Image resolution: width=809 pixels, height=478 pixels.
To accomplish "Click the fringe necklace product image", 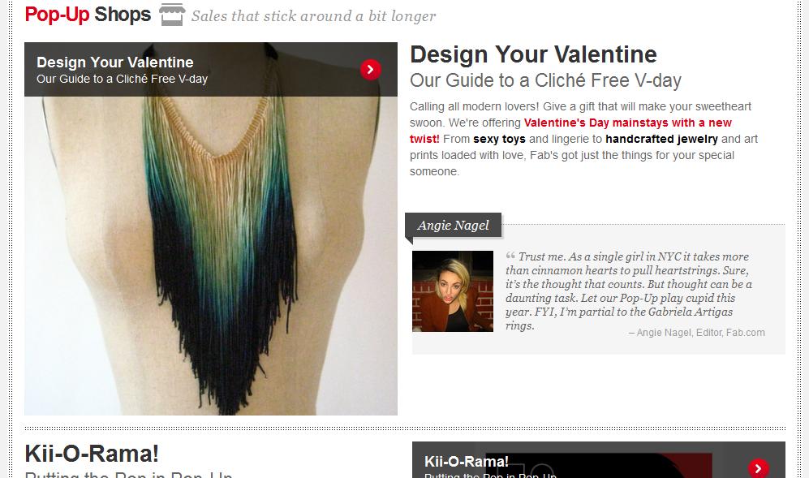I will pos(211,256).
